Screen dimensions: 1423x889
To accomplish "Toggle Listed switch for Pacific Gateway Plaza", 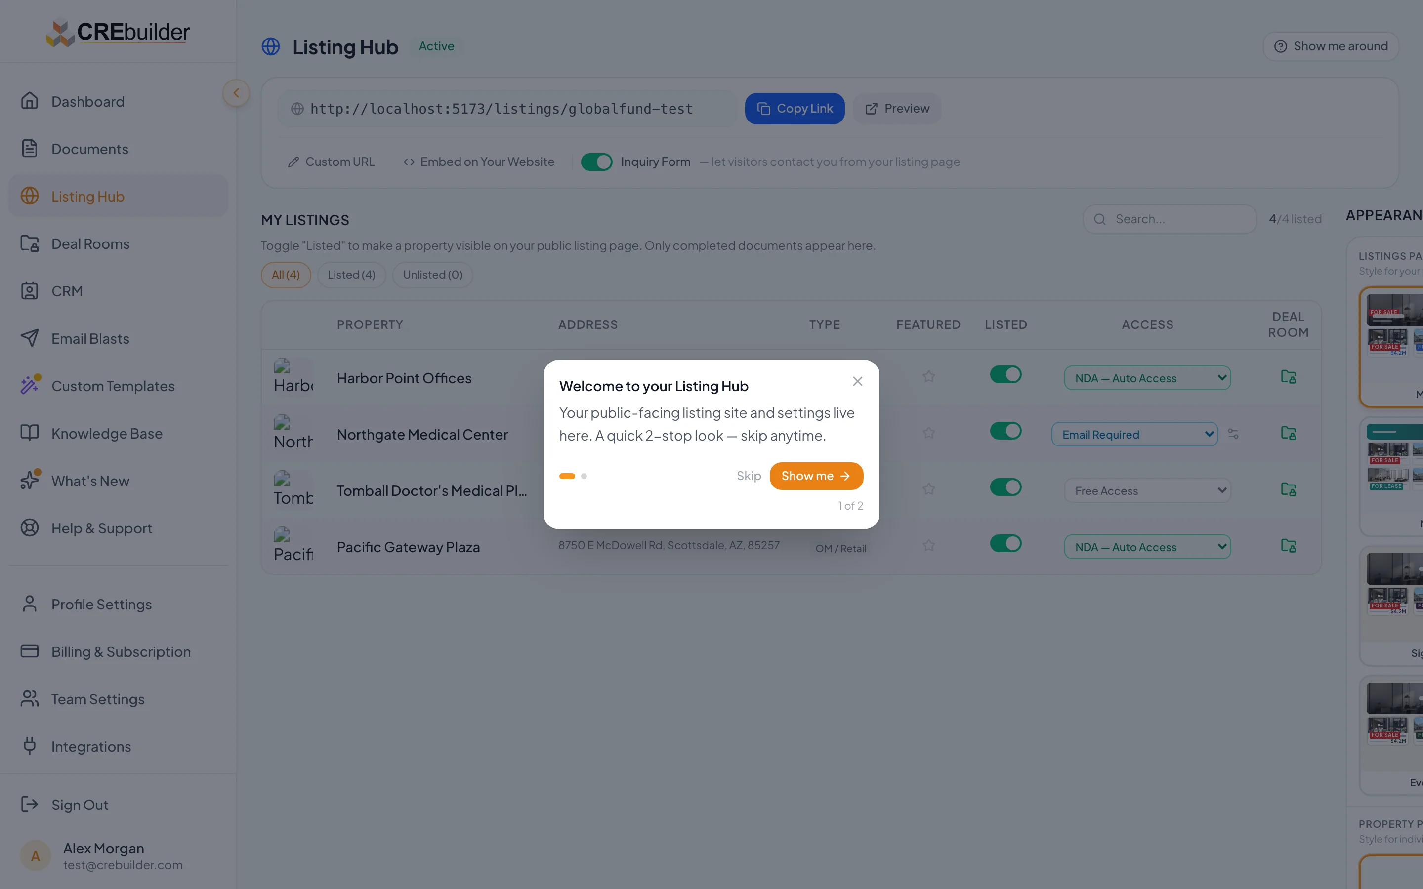I will [x=1005, y=543].
